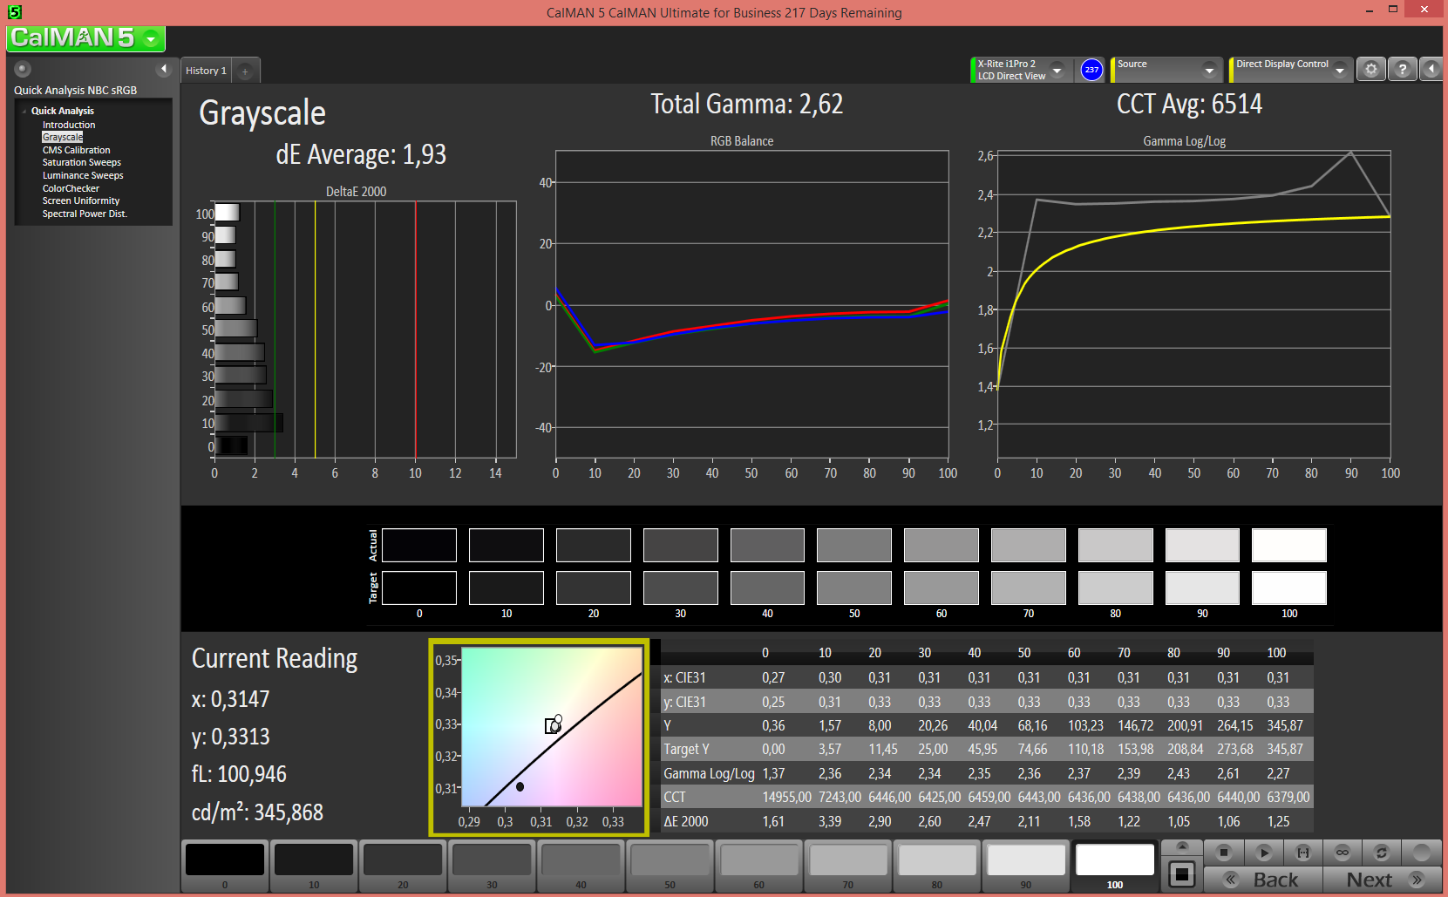Open the Screen Uniformity workflow page
The height and width of the screenshot is (897, 1448).
(81, 200)
